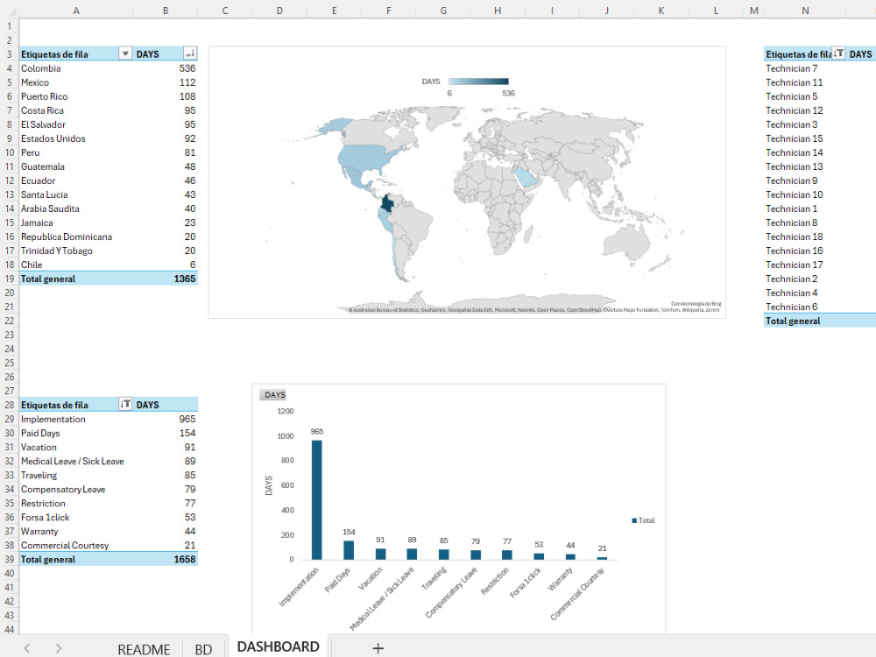Select the 965 value next to Implementation

(166, 419)
